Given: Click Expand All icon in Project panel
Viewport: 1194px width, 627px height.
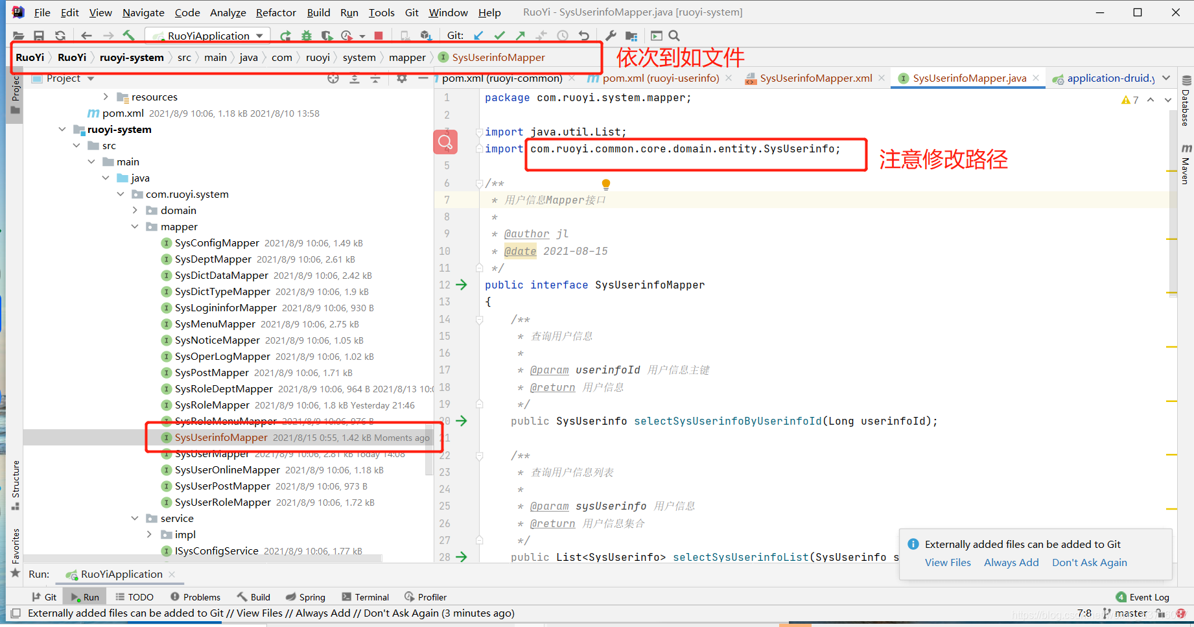Looking at the screenshot, I should point(355,78).
